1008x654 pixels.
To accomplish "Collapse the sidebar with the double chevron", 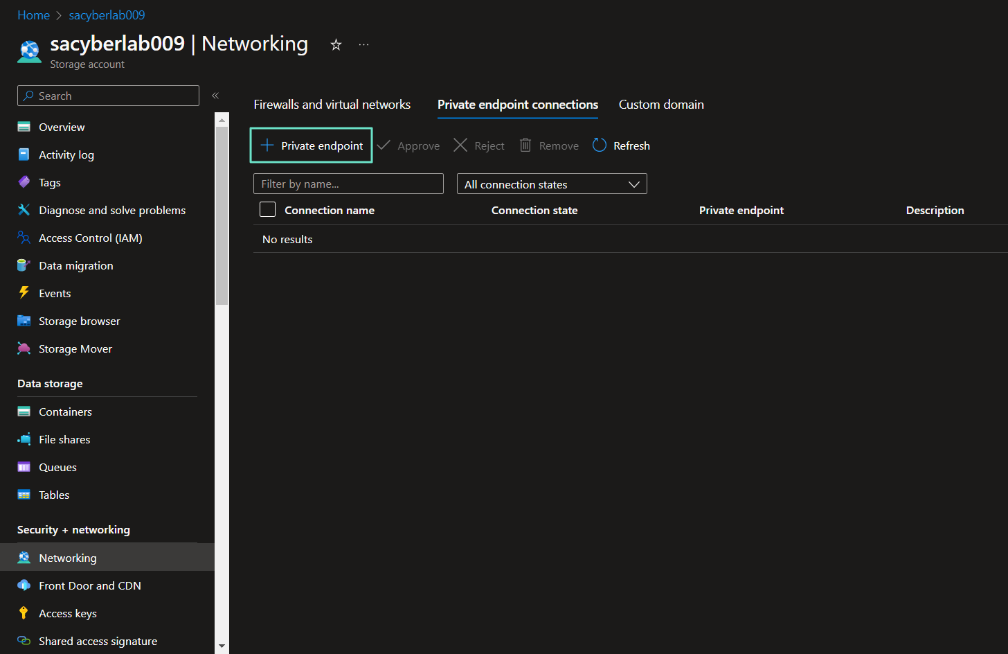I will pyautogui.click(x=215, y=96).
